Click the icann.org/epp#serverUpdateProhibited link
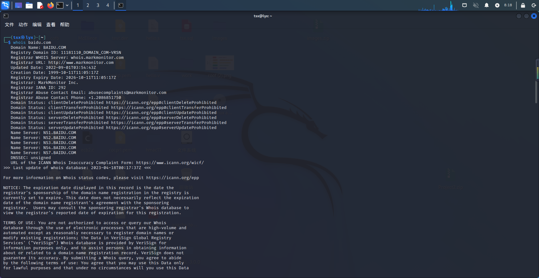Viewport: 539px width, 278px height. (161, 128)
